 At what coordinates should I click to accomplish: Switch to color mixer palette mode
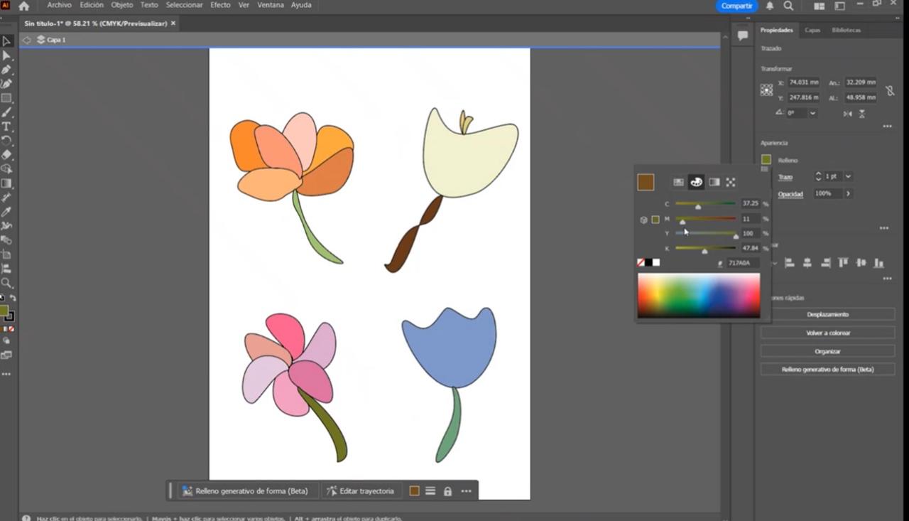(697, 182)
